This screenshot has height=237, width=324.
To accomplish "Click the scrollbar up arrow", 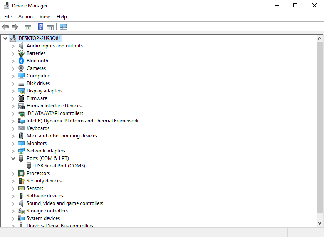I will [319, 38].
